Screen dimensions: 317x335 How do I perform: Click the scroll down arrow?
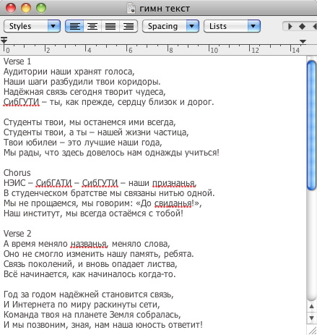coord(312,318)
